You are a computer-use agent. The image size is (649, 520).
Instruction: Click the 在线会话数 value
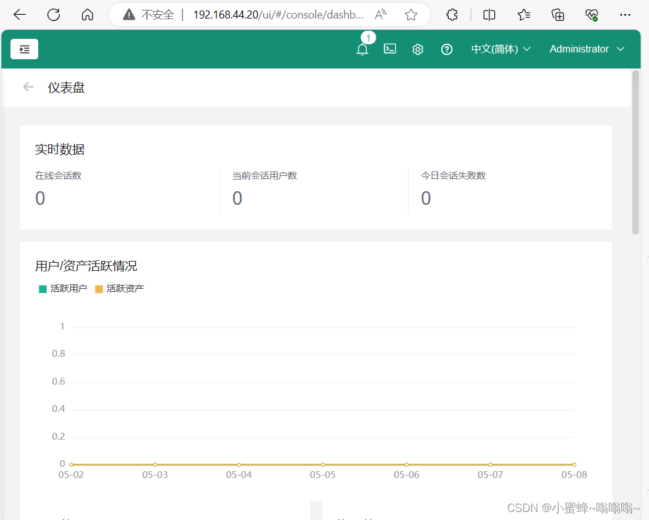[x=40, y=198]
